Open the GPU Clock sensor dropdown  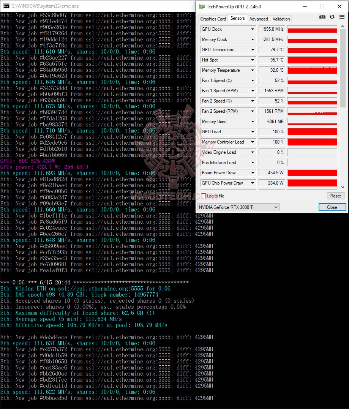click(x=253, y=29)
